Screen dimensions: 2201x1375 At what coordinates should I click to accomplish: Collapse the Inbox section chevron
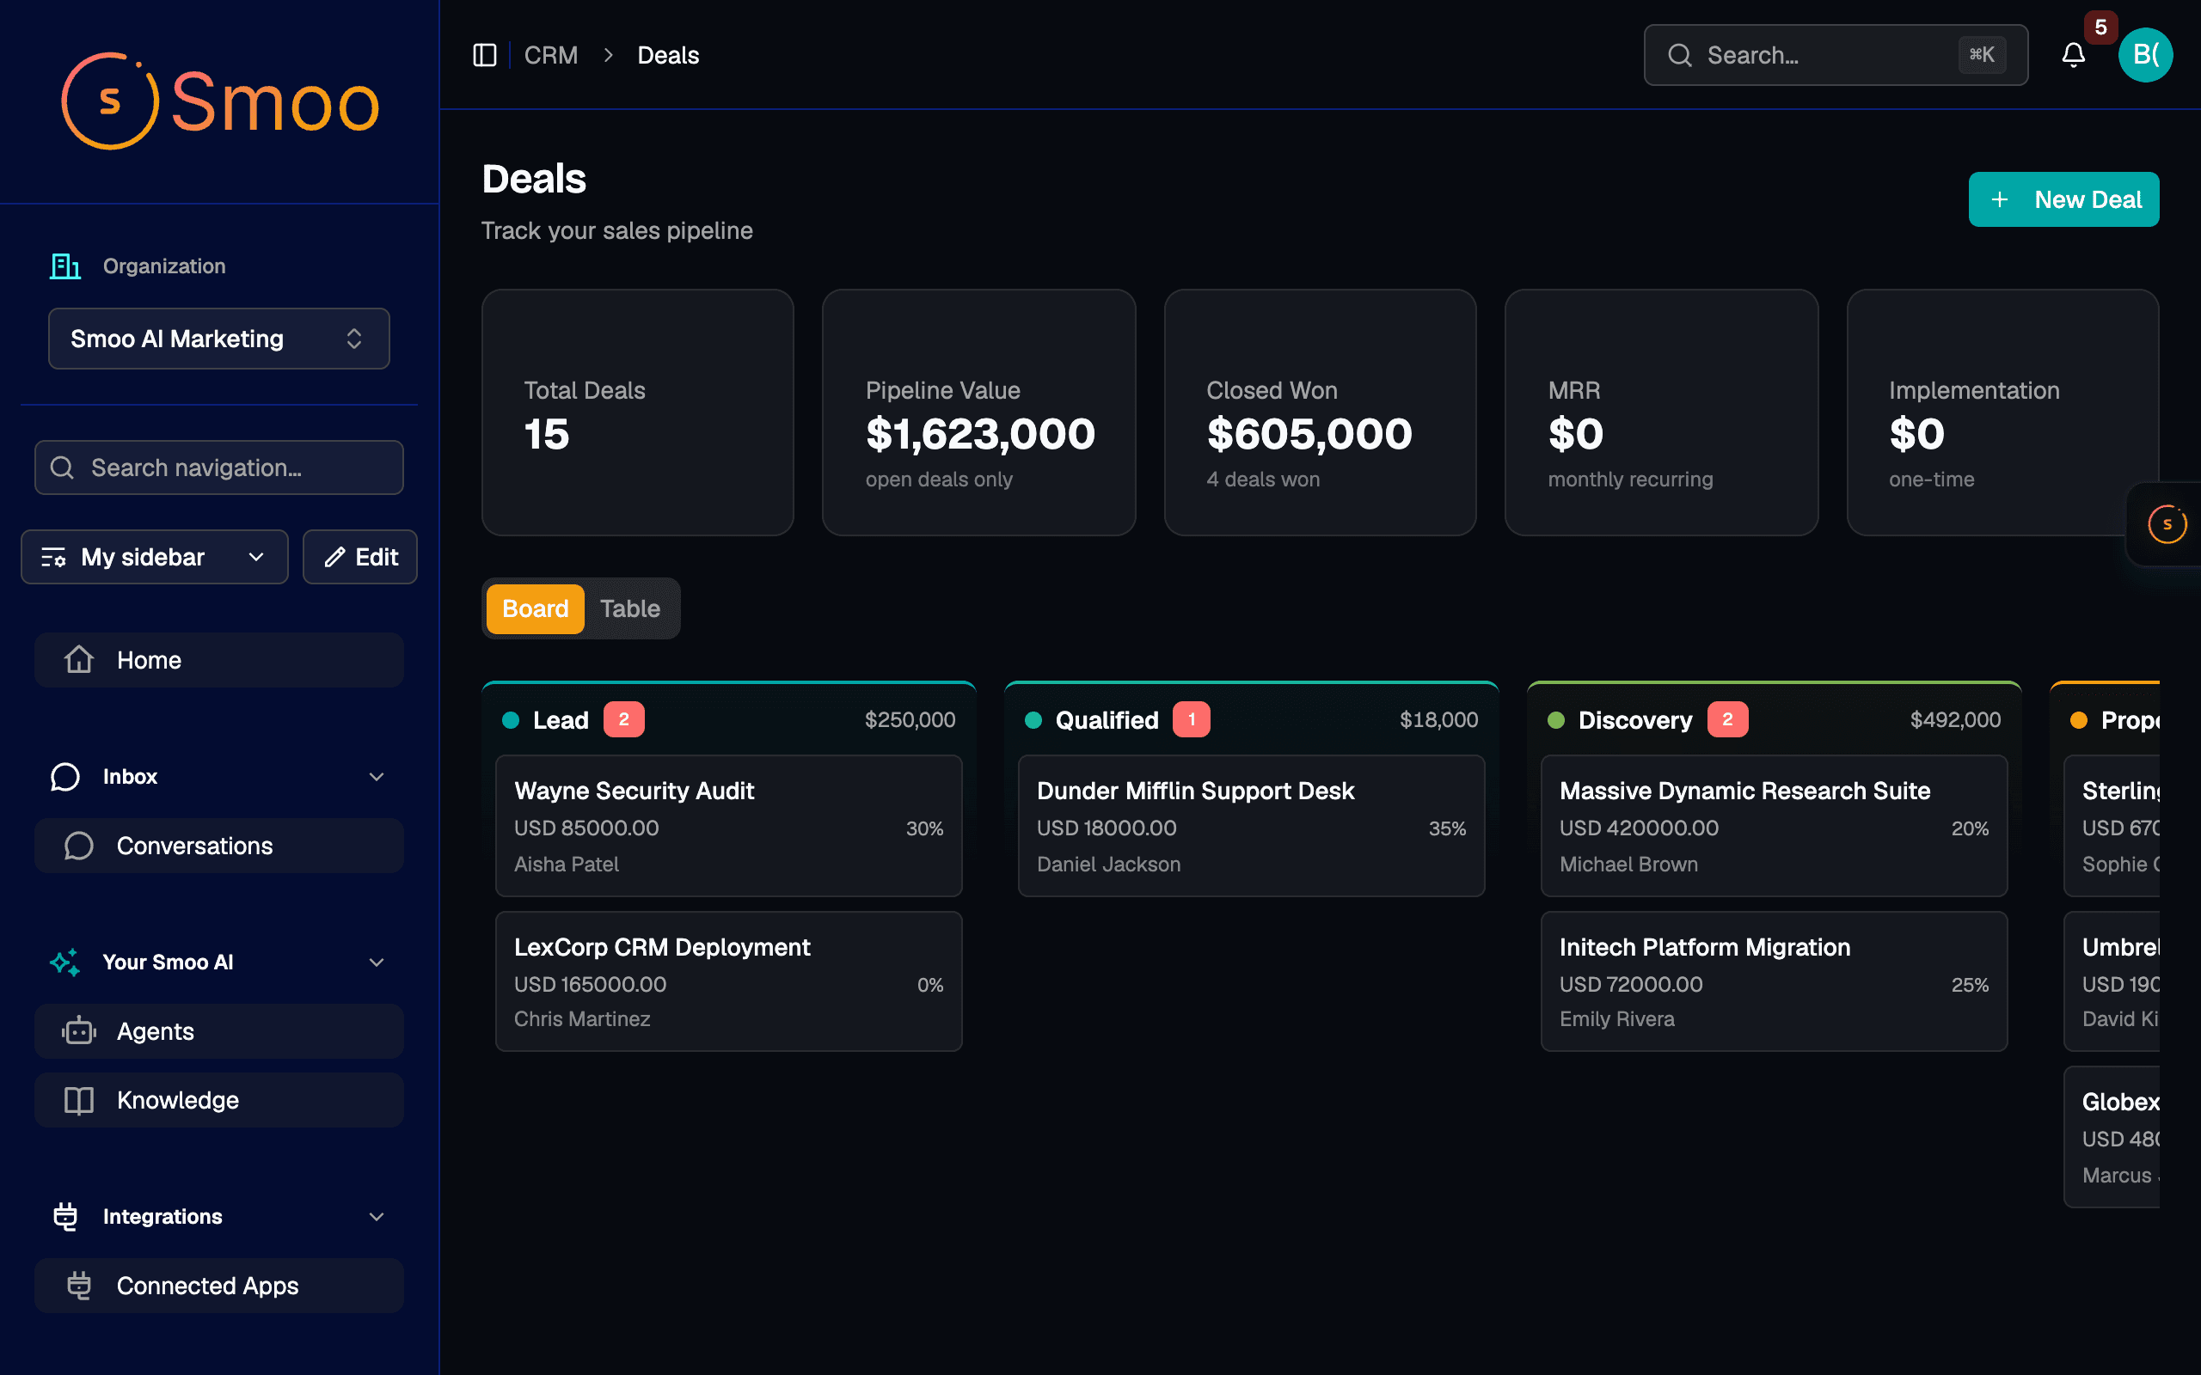click(x=377, y=777)
